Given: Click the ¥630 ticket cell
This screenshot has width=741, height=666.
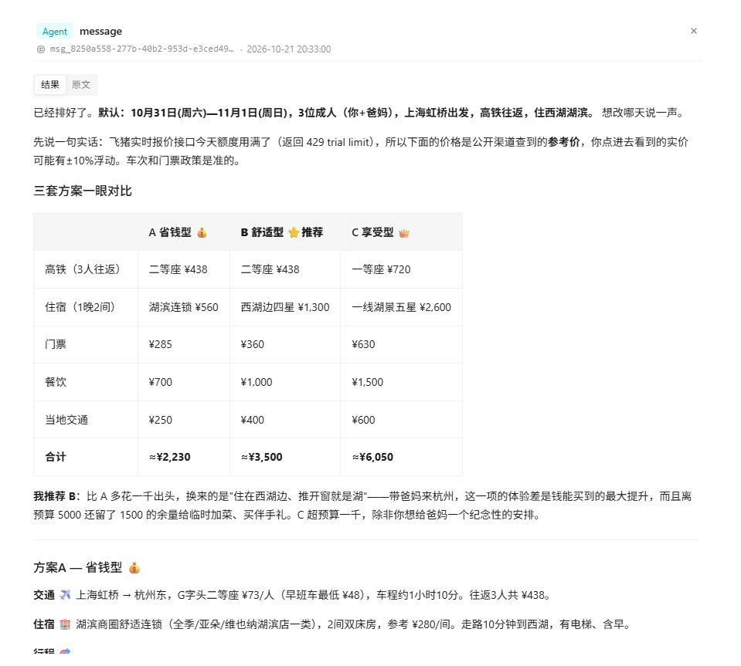Looking at the screenshot, I should coord(401,344).
